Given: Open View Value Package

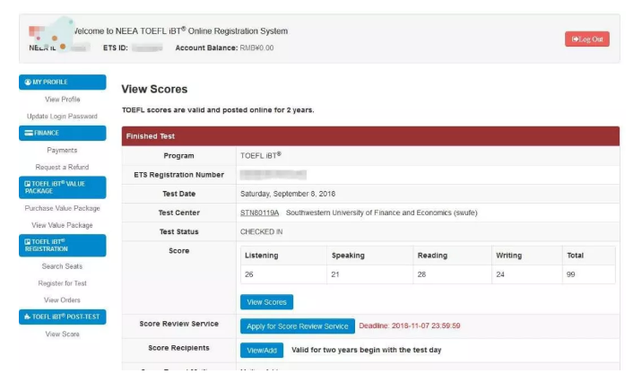Looking at the screenshot, I should [62, 225].
